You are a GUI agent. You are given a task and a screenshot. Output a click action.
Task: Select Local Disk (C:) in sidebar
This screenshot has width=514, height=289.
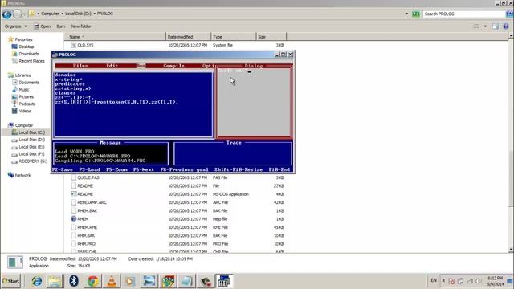(x=31, y=132)
